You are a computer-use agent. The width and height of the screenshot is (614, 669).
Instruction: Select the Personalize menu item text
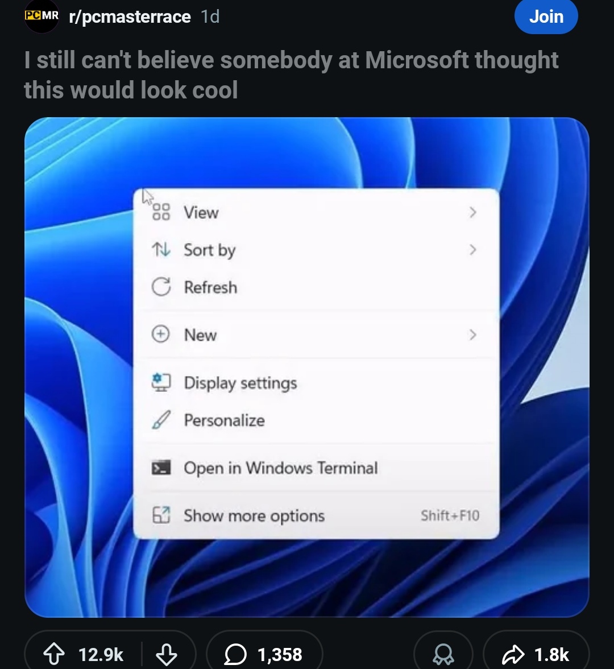point(224,420)
